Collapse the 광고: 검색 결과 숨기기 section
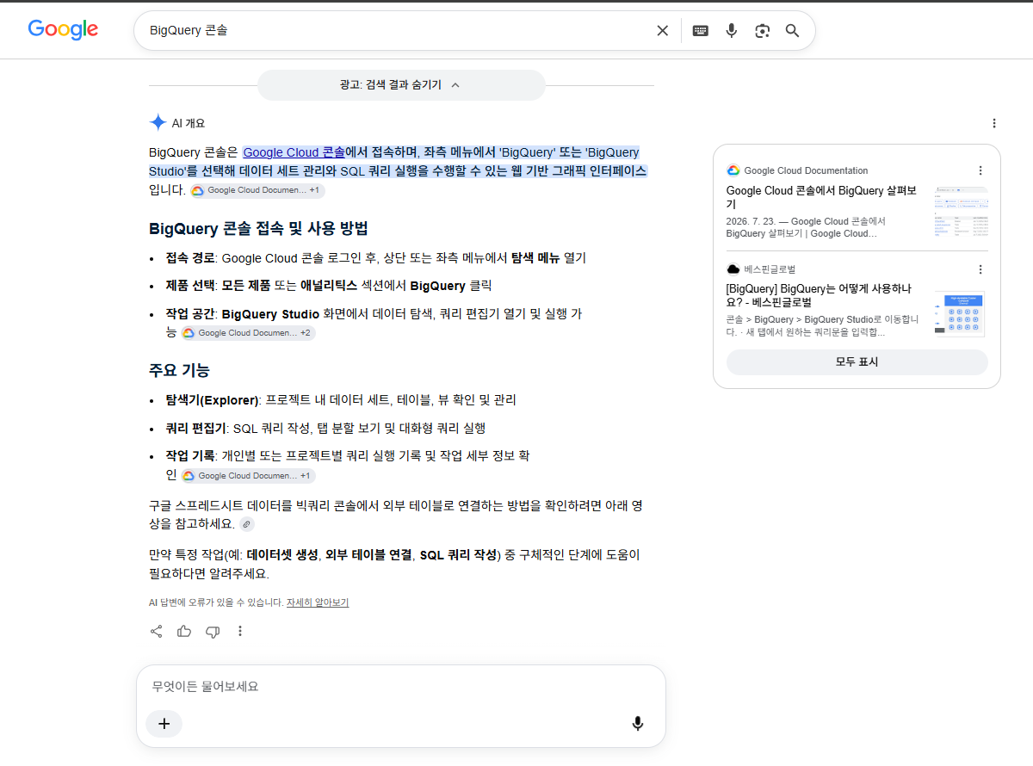 [x=401, y=84]
